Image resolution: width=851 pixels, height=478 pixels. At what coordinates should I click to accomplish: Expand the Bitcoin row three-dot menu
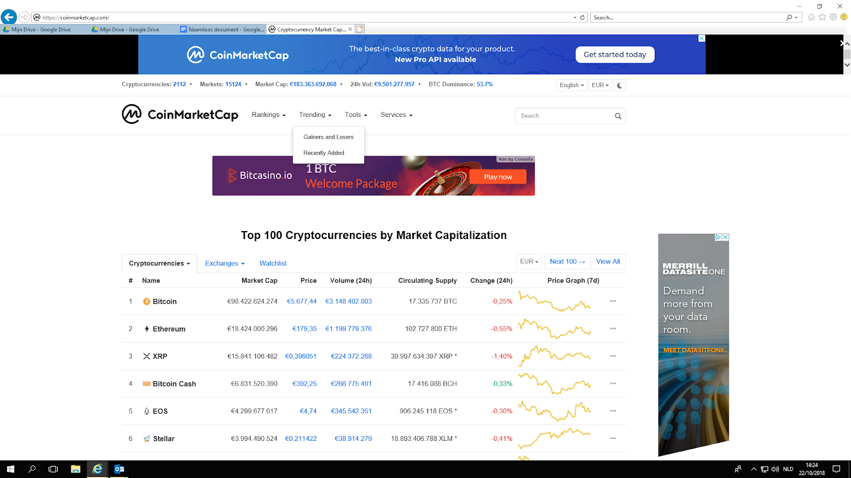[613, 301]
